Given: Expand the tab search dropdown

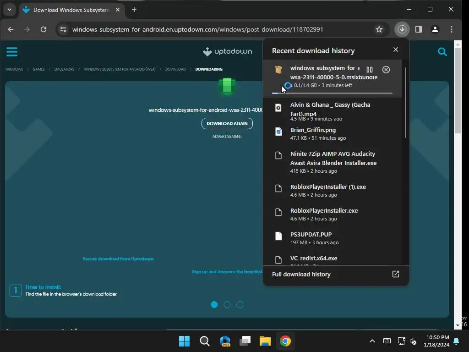Looking at the screenshot, I should click(x=10, y=10).
